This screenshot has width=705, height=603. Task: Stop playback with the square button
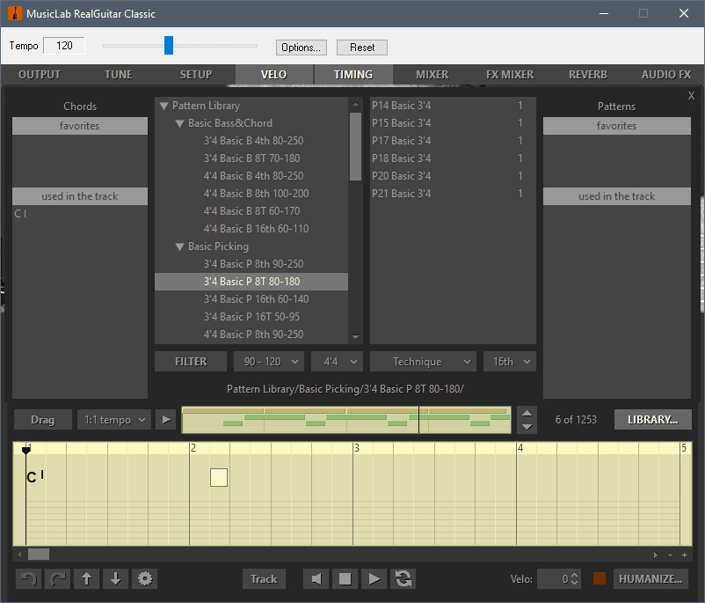(345, 578)
